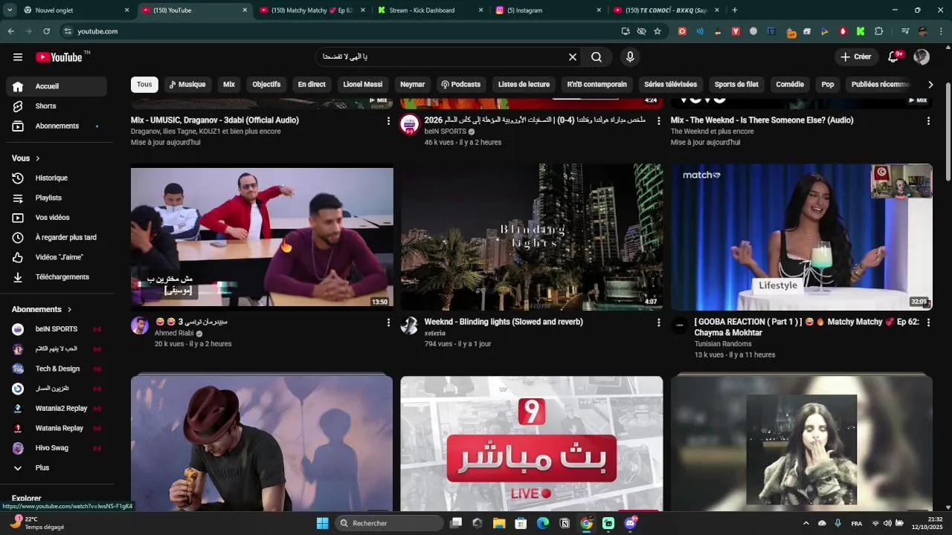
Task: Open Historique in the sidebar
Action: (57, 178)
